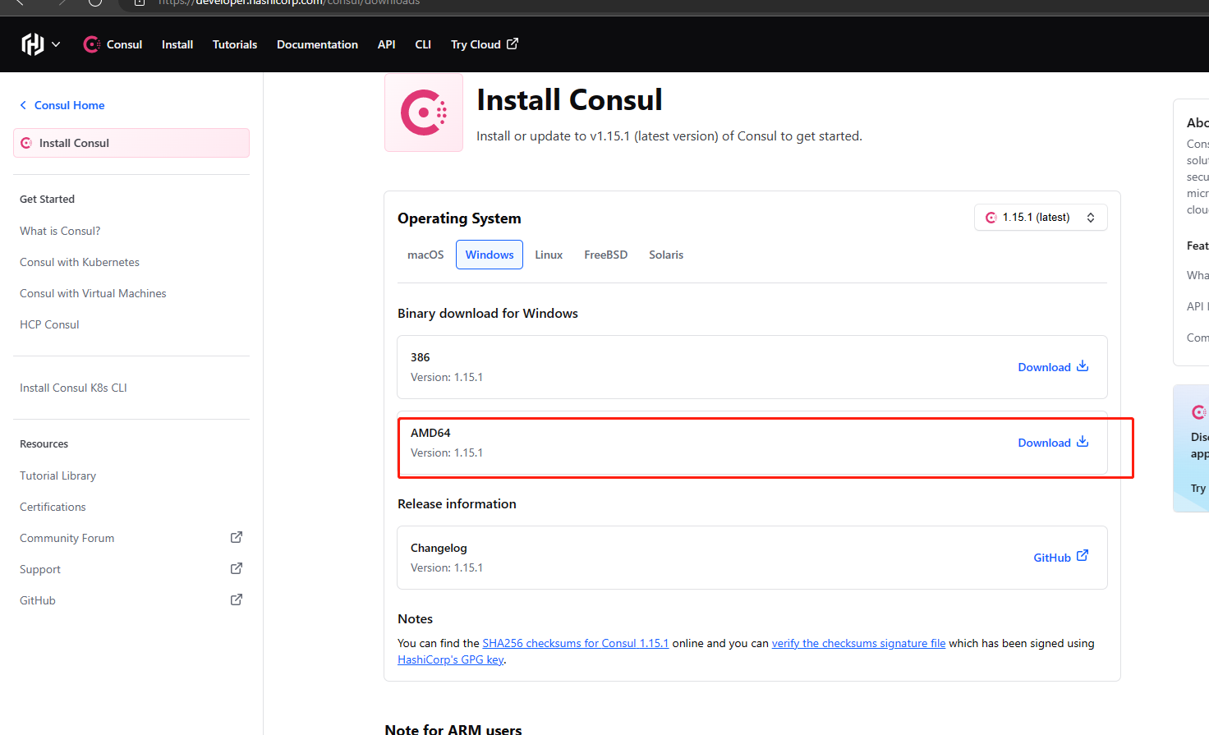Click the external link icon next to Community Forum
The height and width of the screenshot is (735, 1209).
click(x=236, y=537)
